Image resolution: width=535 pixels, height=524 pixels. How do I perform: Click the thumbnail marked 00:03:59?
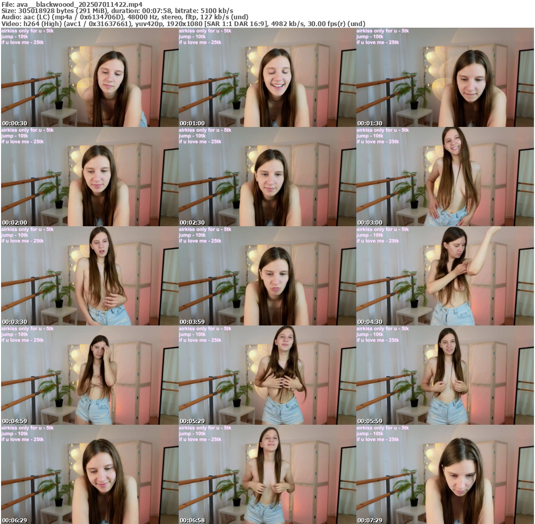point(267,276)
